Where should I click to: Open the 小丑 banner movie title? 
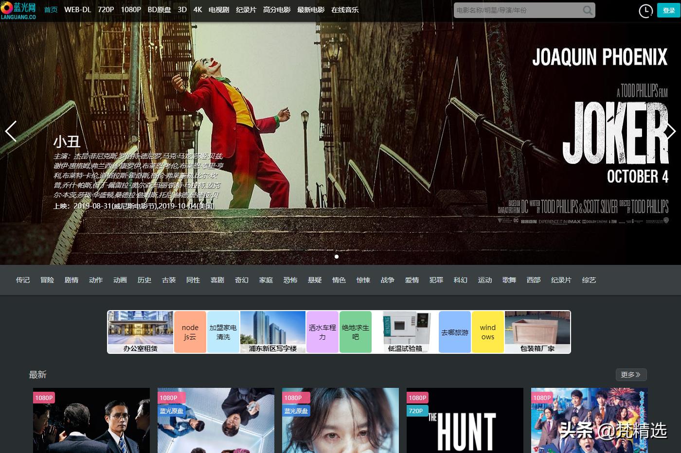[67, 141]
